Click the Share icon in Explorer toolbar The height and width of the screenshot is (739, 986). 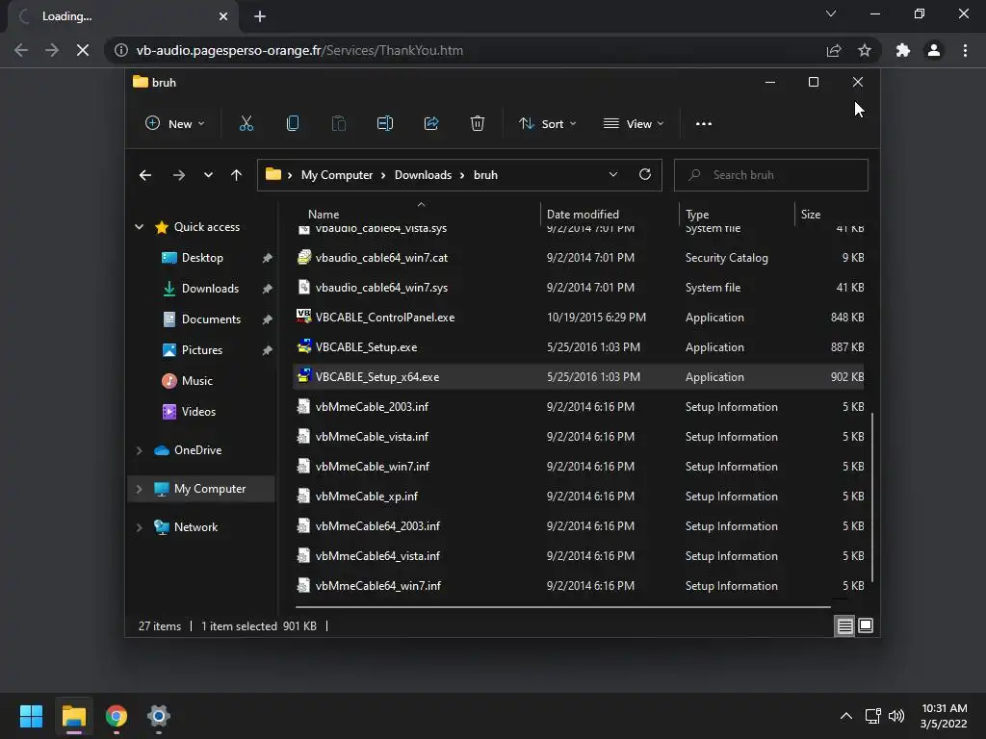pos(431,124)
